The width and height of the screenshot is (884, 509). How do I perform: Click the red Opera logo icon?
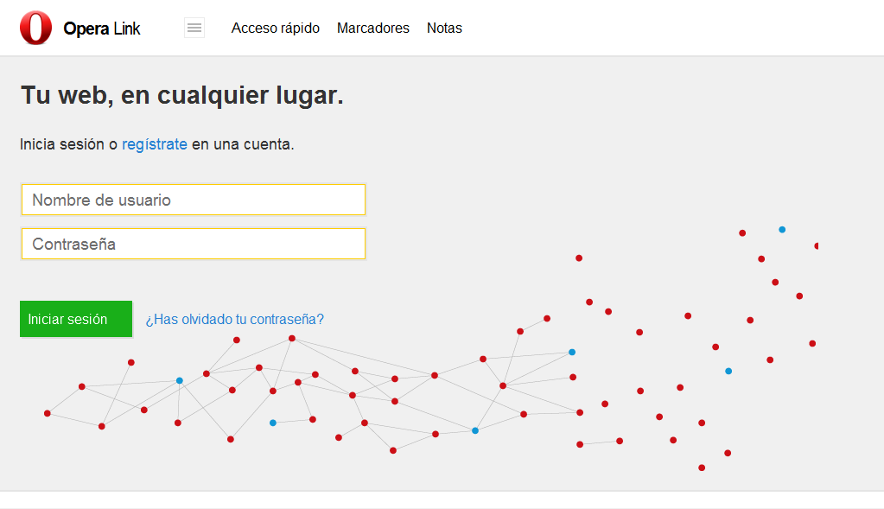click(x=35, y=28)
